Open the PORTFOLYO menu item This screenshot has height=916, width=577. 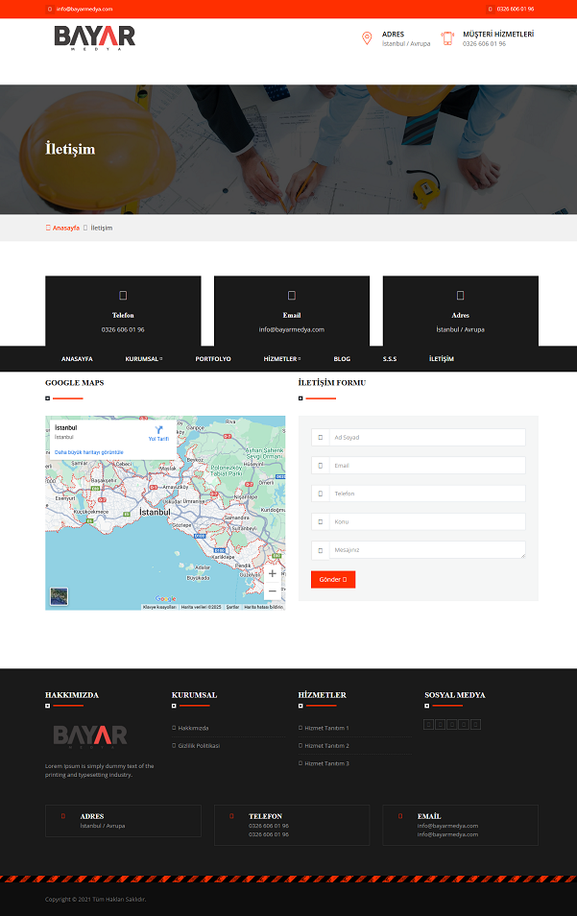tap(212, 358)
